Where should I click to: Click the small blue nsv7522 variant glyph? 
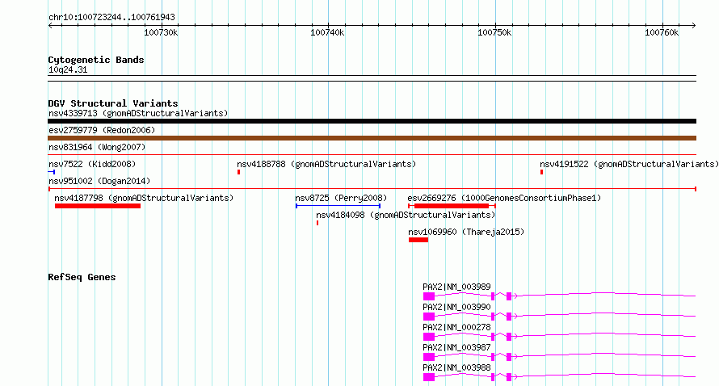pyautogui.click(x=52, y=172)
